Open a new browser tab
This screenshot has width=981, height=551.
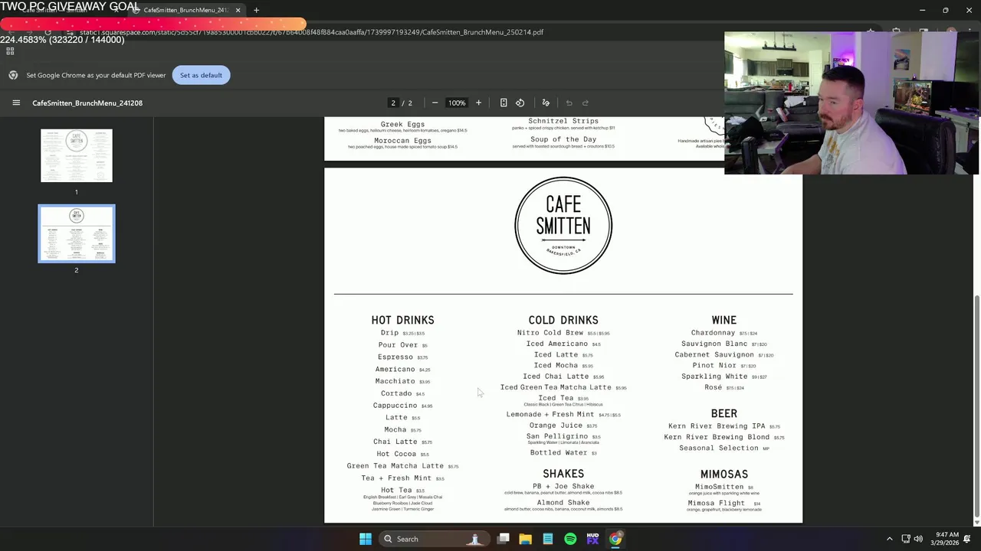(256, 10)
